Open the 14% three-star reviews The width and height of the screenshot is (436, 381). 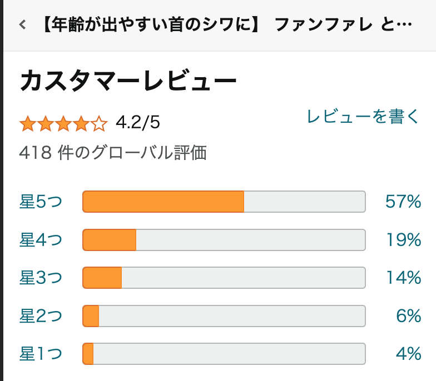[x=404, y=278]
